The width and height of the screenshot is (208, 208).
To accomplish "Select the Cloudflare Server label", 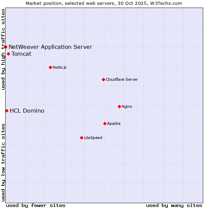I will coord(122,79).
